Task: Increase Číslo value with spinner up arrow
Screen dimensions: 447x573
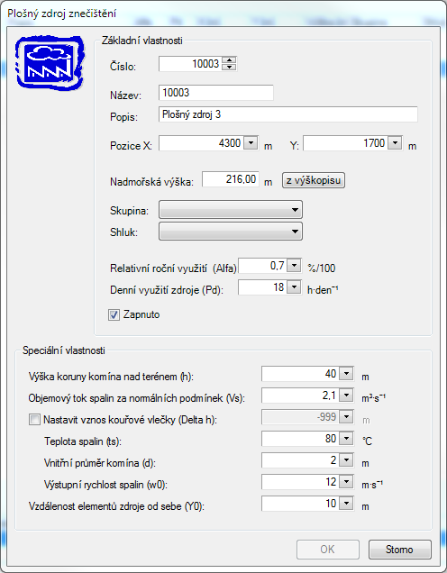Action: [229, 60]
